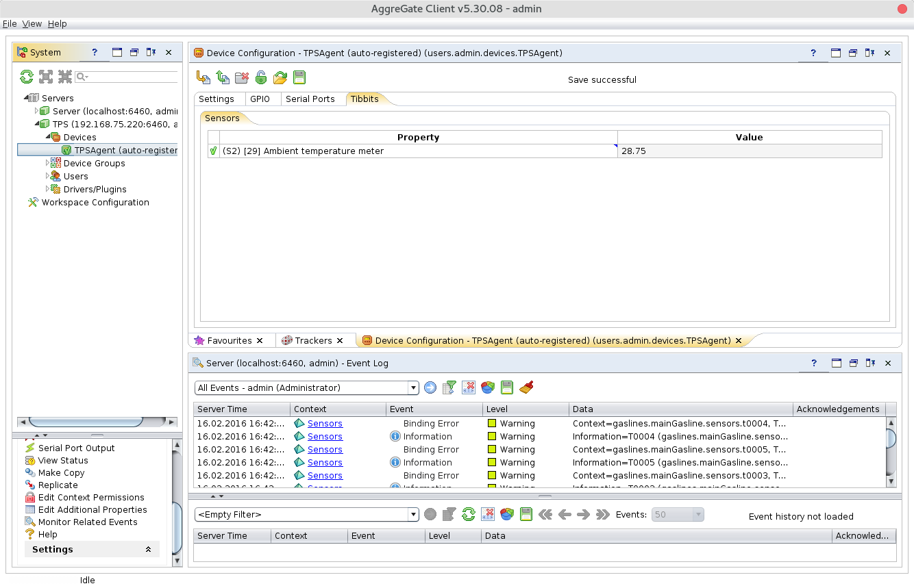Viewport: 914px width, 586px height.
Task: Go to first page of event history
Action: [545, 514]
